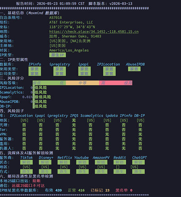
Task: Click the section heading '风险因子'
Action: [x=16, y=111]
